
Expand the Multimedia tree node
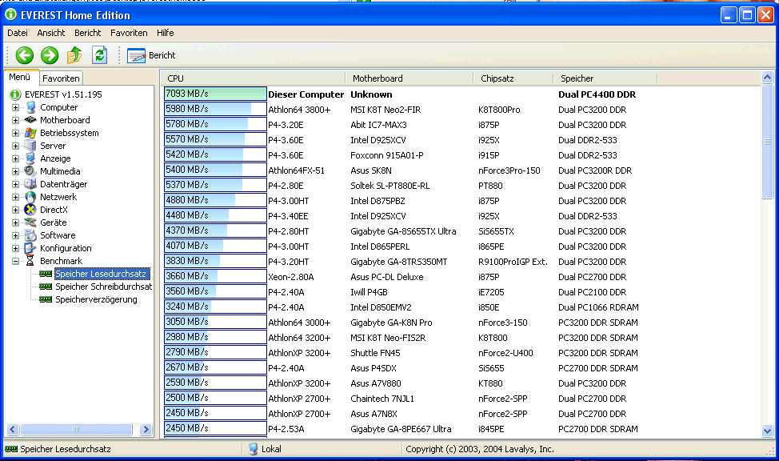[x=15, y=171]
